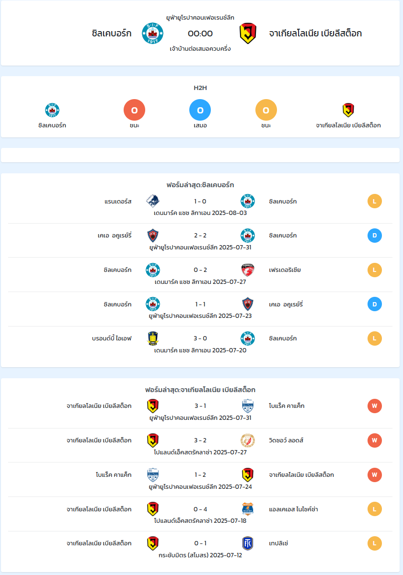Click แรนเดอร์ส team name link
This screenshot has width=403, height=575.
pyautogui.click(x=118, y=201)
